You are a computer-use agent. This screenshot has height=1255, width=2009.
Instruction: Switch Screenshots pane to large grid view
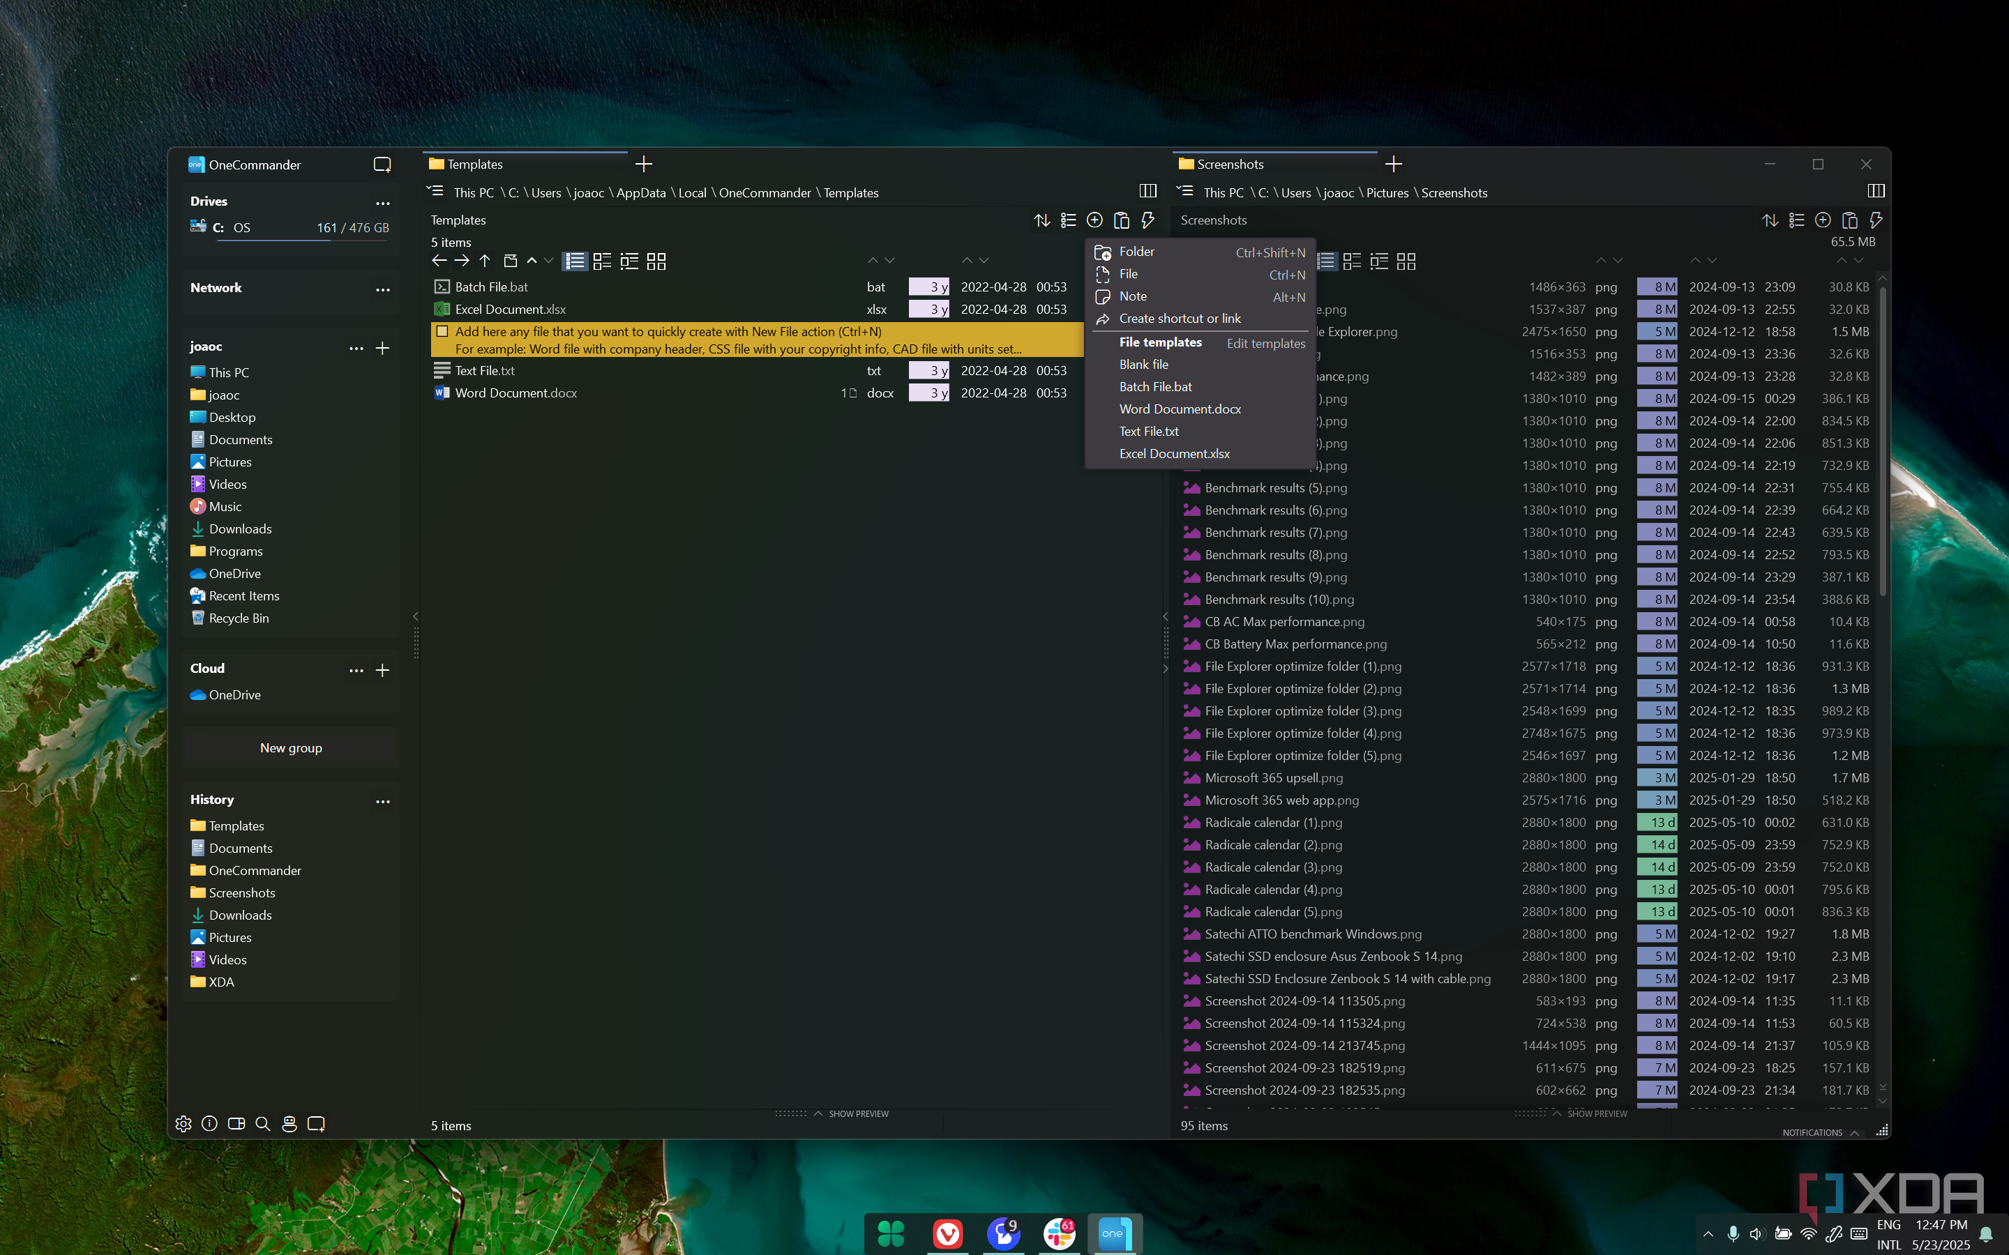click(1406, 261)
